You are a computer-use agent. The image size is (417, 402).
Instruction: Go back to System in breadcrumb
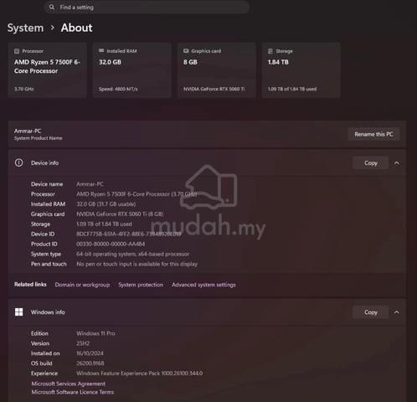(x=25, y=28)
